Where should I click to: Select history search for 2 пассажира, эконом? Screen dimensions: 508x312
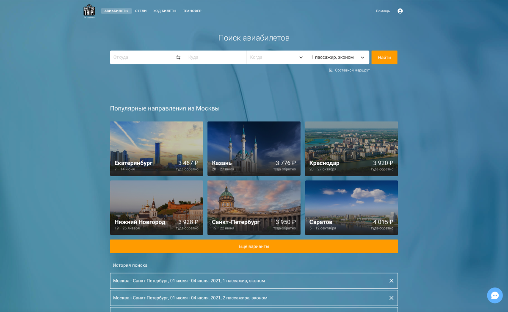254,298
